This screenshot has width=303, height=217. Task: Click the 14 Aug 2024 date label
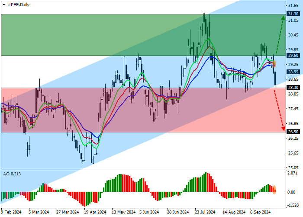234,212
